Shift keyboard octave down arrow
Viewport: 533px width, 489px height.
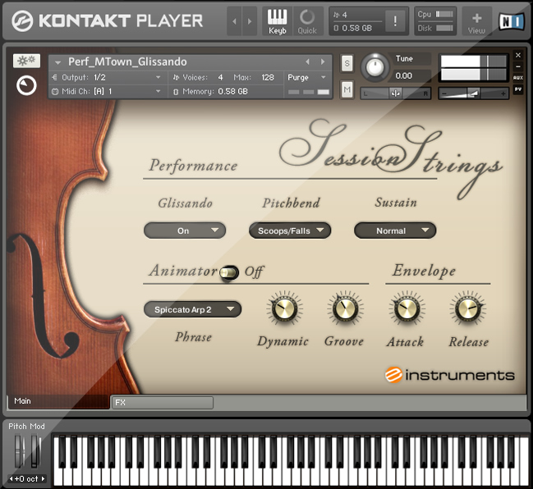pos(11,479)
